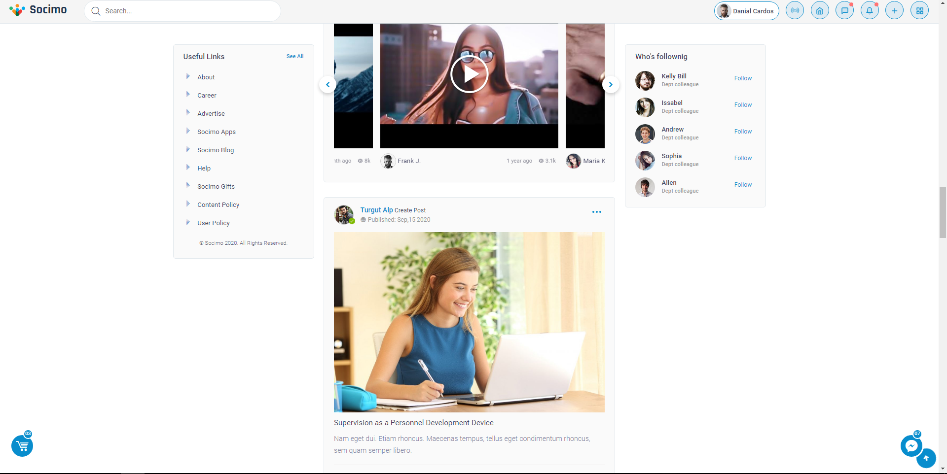Open the messenger chat bubble icon
Screen dimensions: 947x474
(x=911, y=446)
